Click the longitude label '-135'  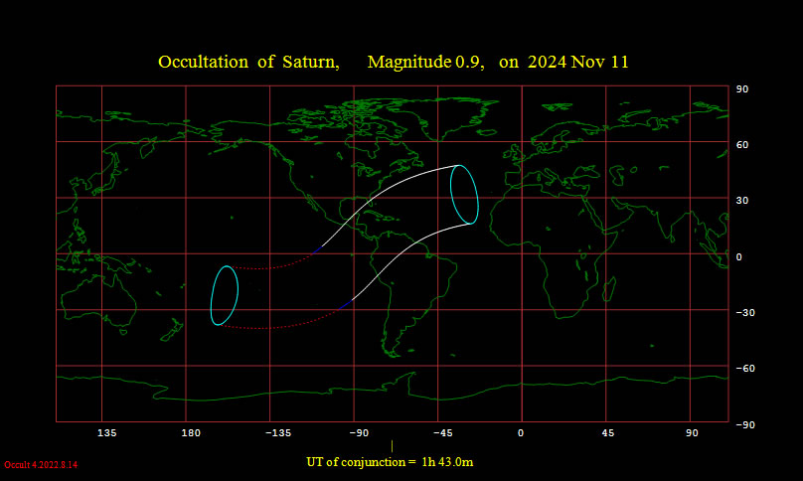tap(278, 433)
